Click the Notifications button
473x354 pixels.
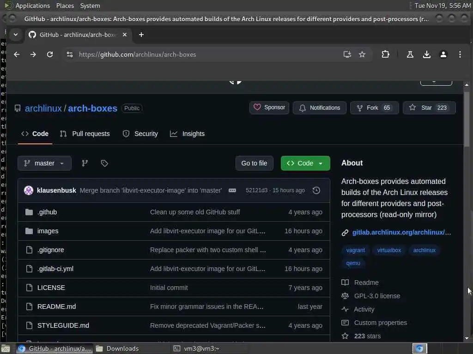point(320,108)
